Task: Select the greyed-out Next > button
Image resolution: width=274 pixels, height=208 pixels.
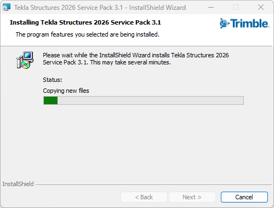Action: point(192,197)
